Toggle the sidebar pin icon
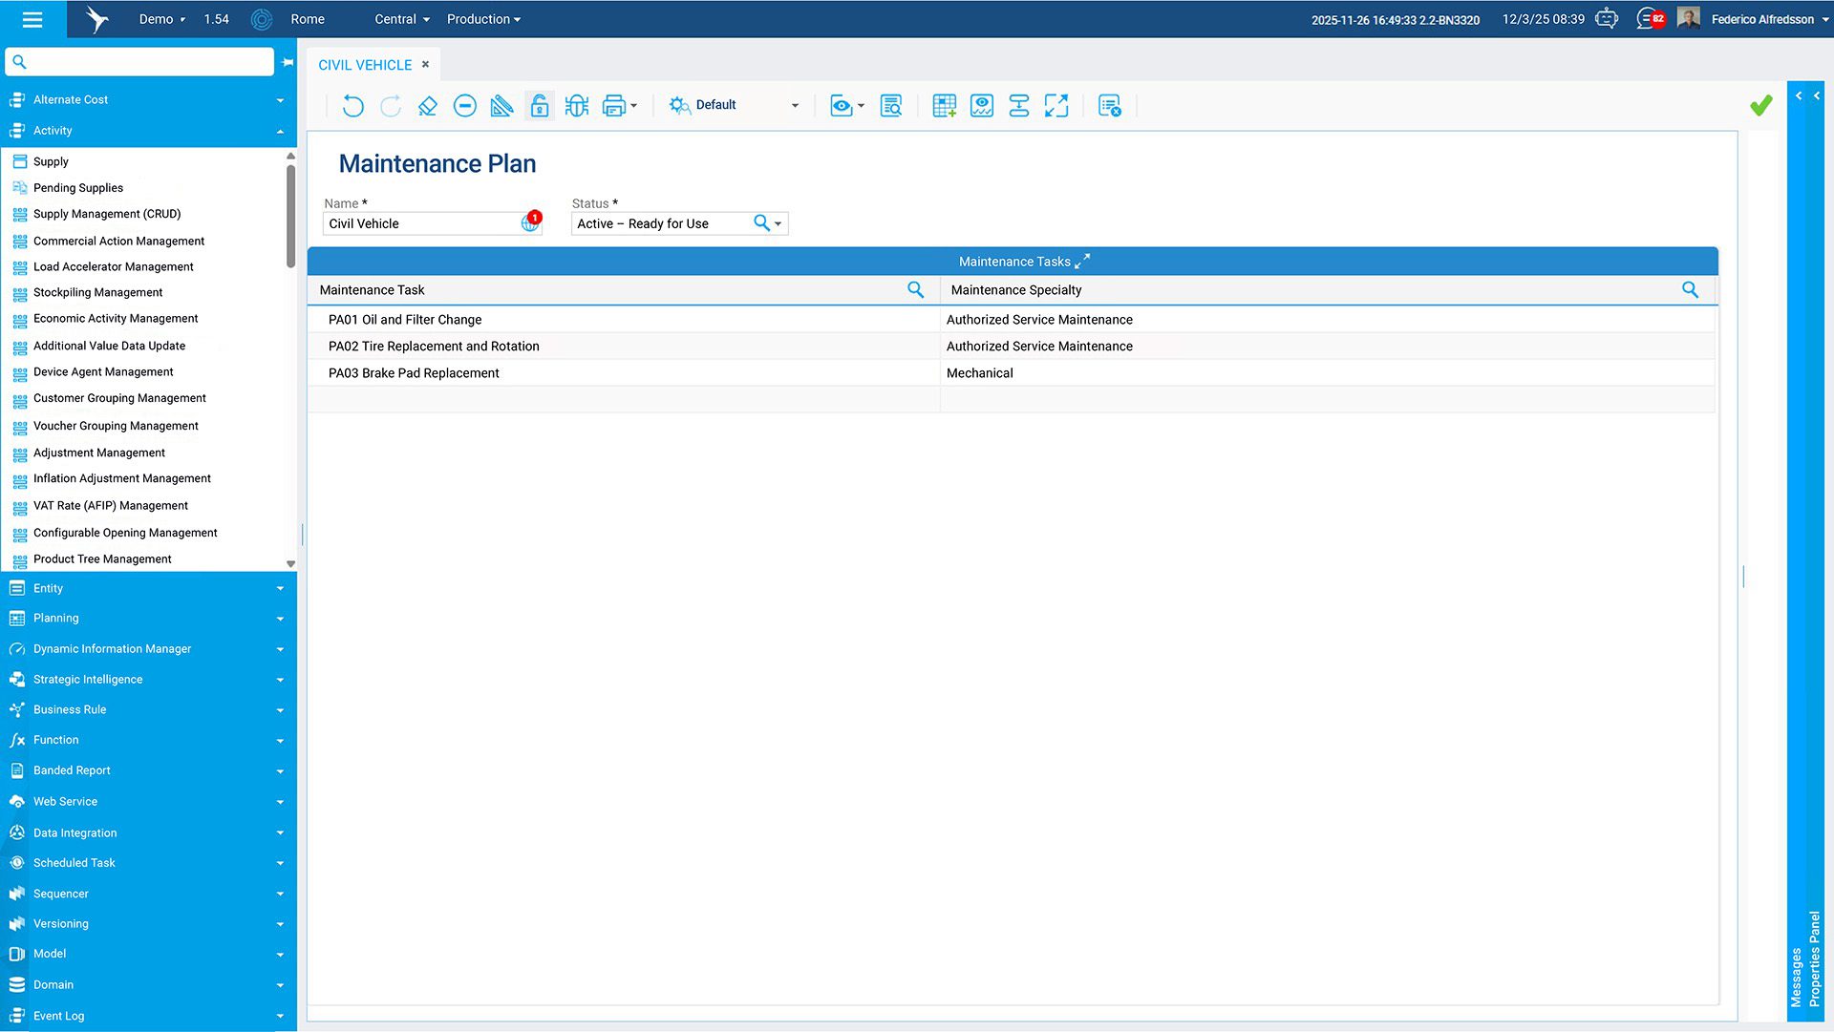1834x1032 pixels. (x=288, y=62)
